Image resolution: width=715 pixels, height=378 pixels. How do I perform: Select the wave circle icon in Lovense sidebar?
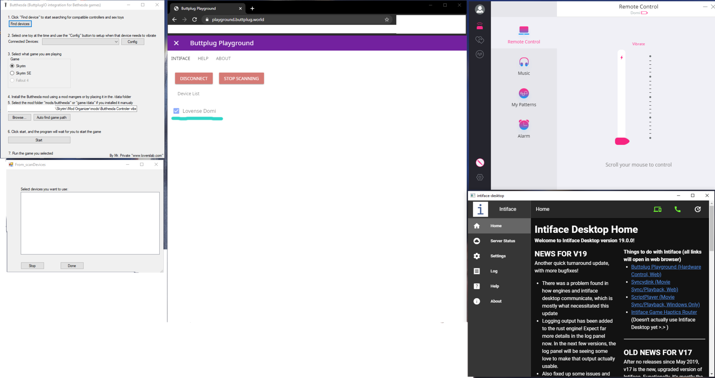(x=480, y=54)
